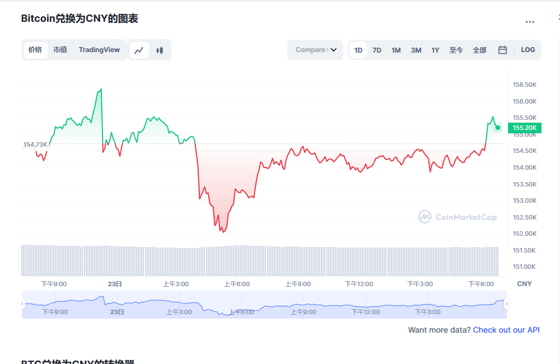
Task: Click the green current price dot on chart
Action: point(497,128)
